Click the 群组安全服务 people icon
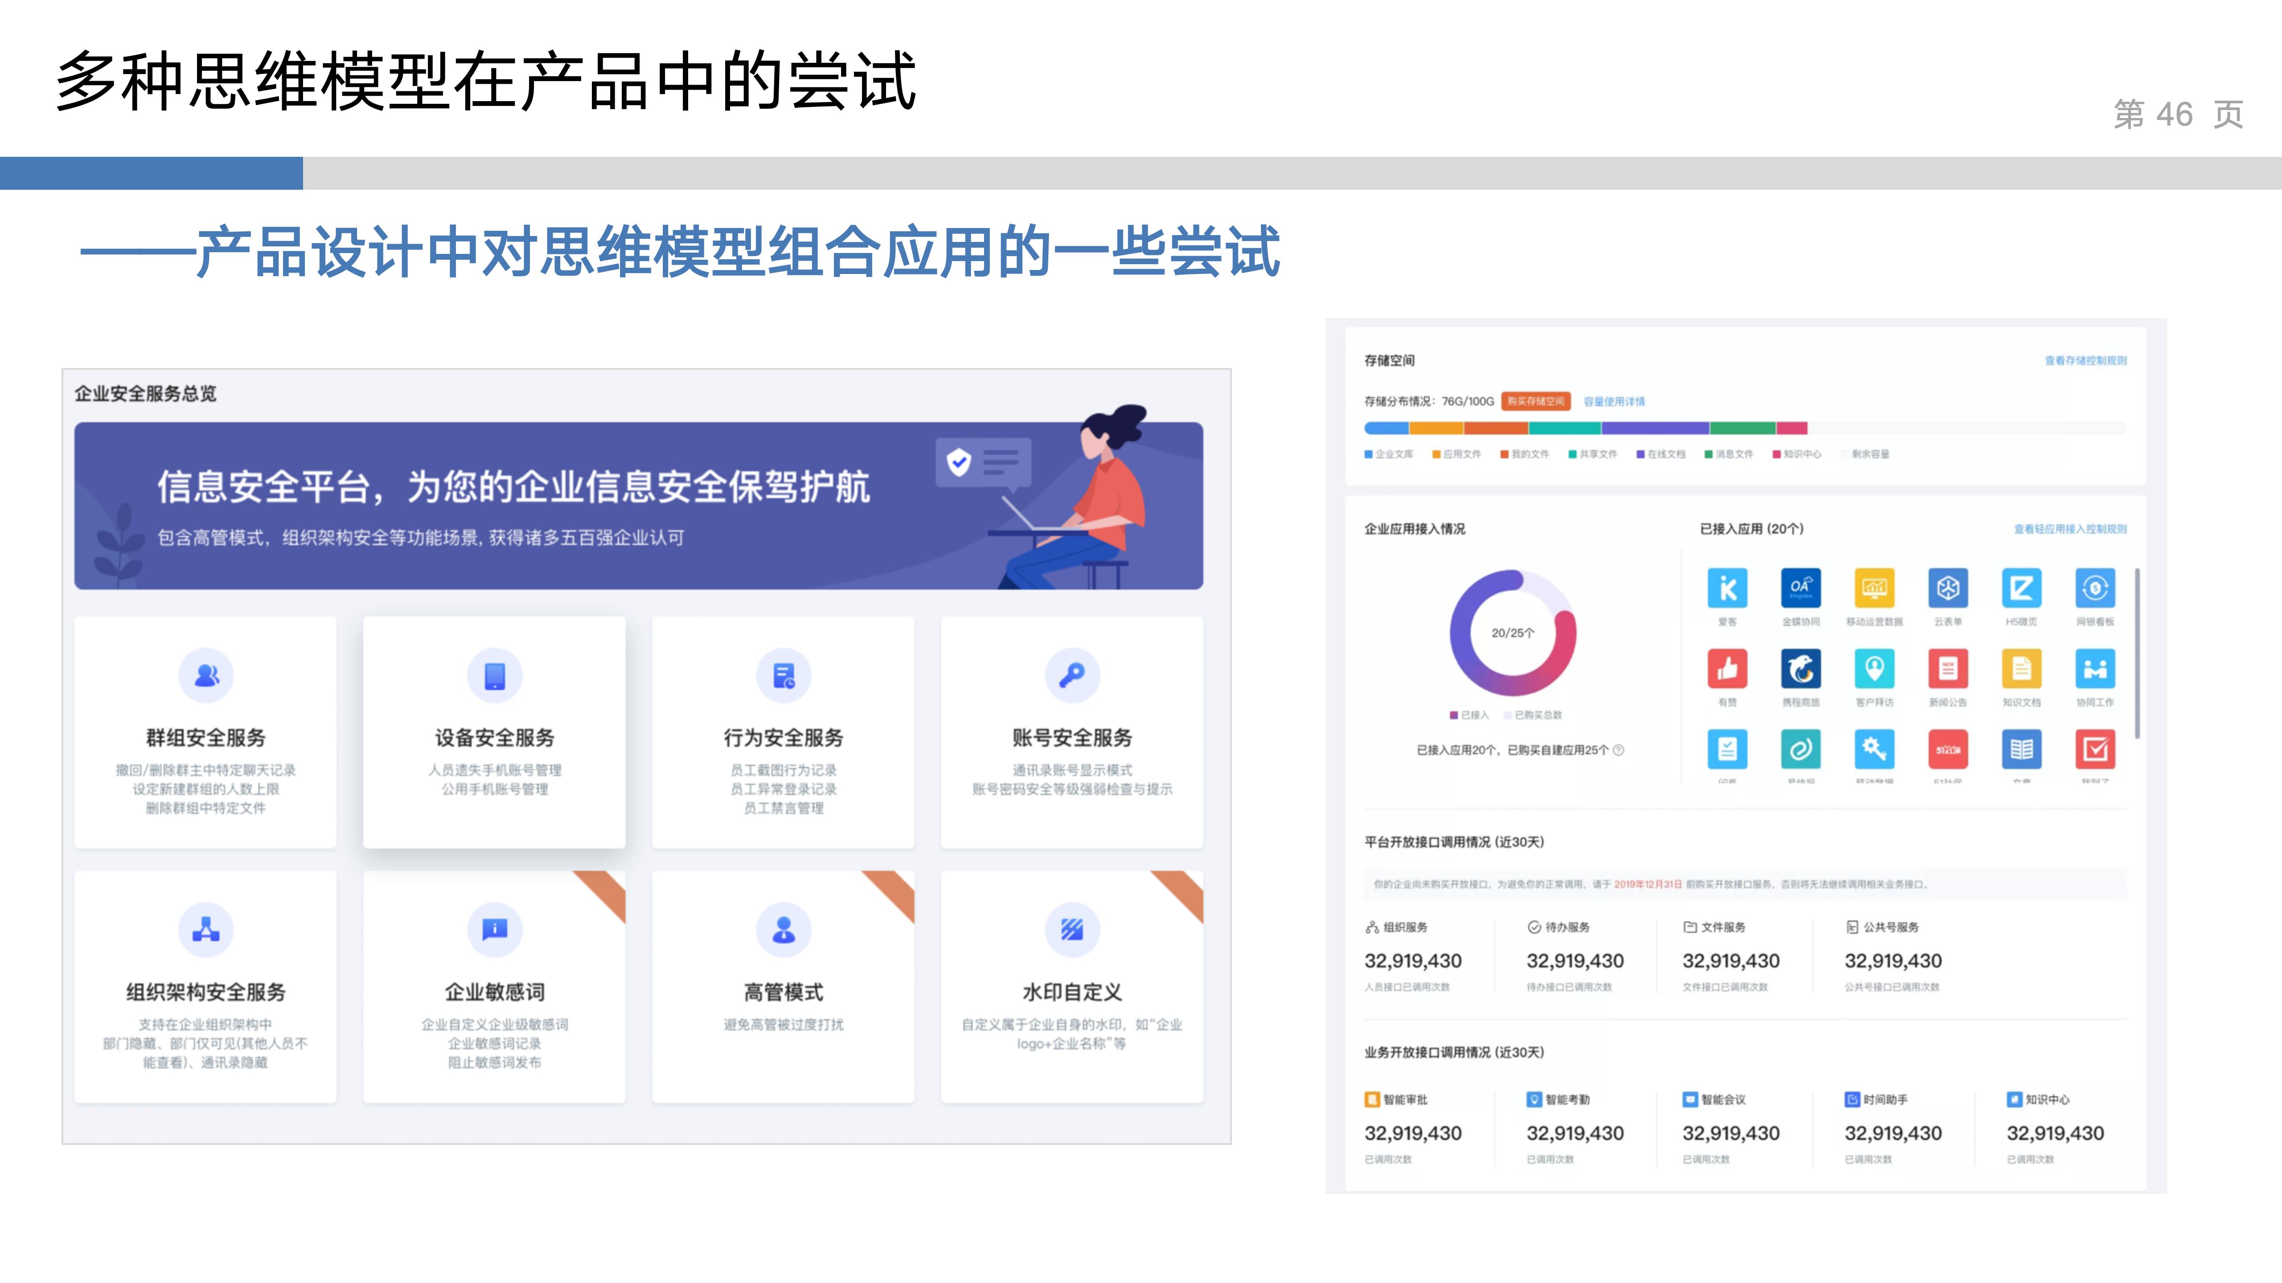 tap(206, 676)
